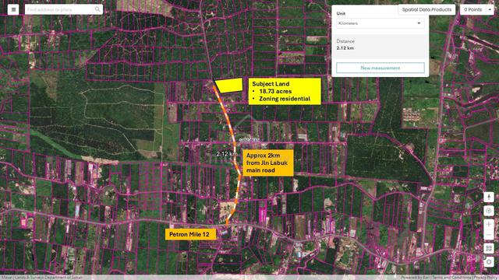Open the Powered by Esri link
499x280 pixels.
(416, 278)
